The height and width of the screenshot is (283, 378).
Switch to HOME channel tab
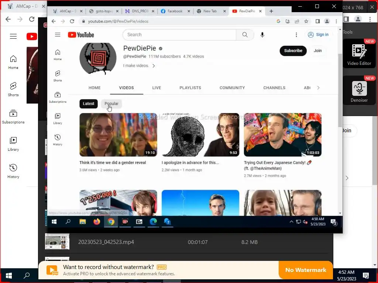pyautogui.click(x=94, y=88)
